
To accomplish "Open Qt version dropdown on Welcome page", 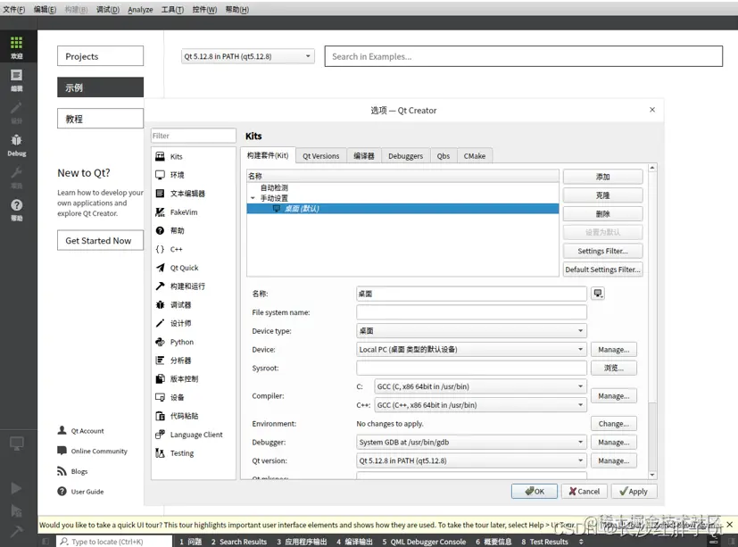I will [247, 56].
